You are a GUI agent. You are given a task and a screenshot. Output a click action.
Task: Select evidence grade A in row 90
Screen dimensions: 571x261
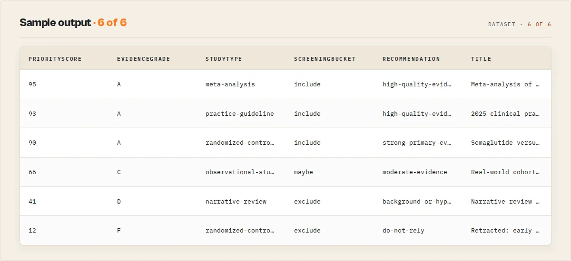(119, 143)
